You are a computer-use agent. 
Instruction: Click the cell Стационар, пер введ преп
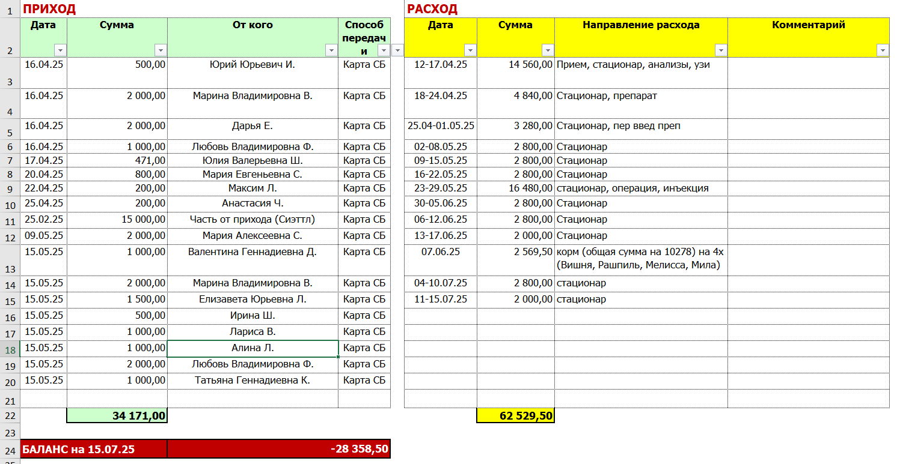click(641, 129)
